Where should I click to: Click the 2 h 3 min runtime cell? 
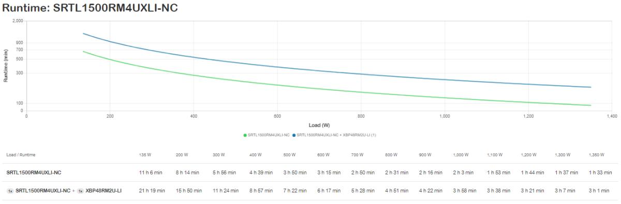pyautogui.click(x=463, y=172)
